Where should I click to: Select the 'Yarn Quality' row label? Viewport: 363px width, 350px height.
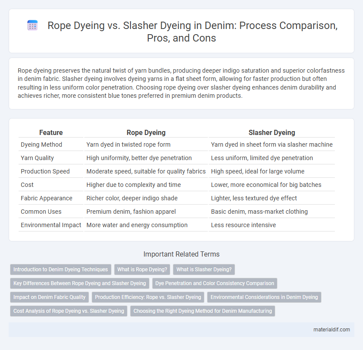[37, 158]
